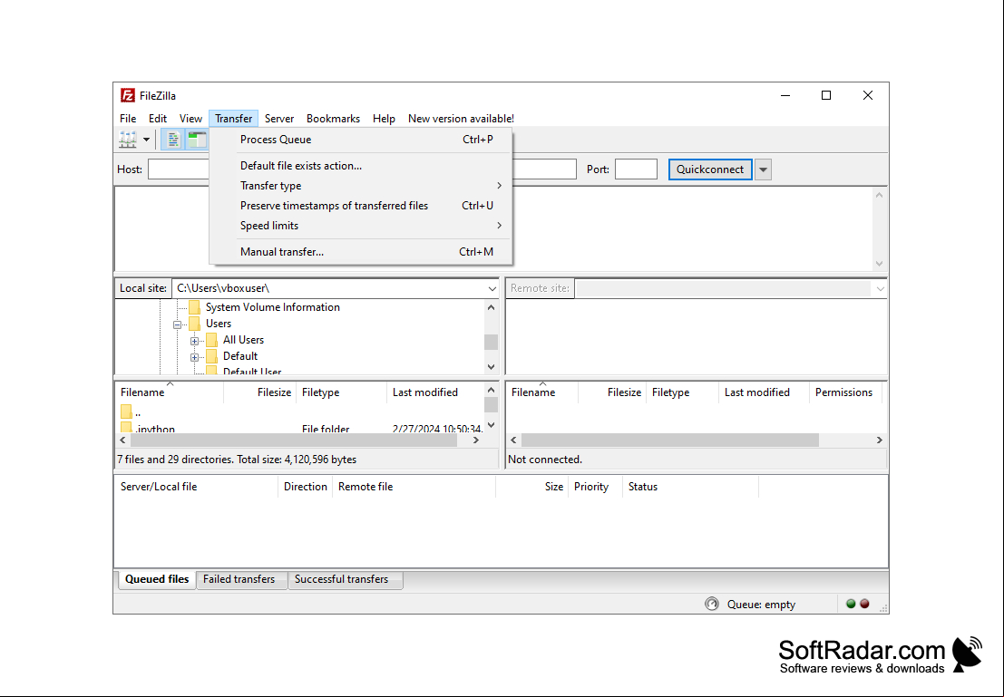Click the queue speed gauge icon
Viewport: 1004px width, 697px height.
(711, 605)
